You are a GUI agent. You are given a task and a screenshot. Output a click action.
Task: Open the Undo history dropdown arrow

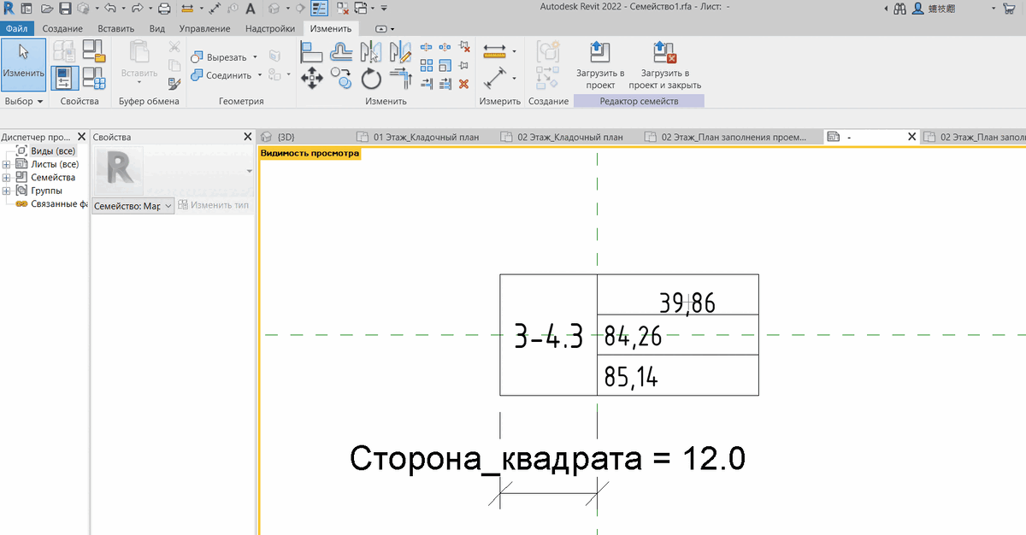coord(122,9)
